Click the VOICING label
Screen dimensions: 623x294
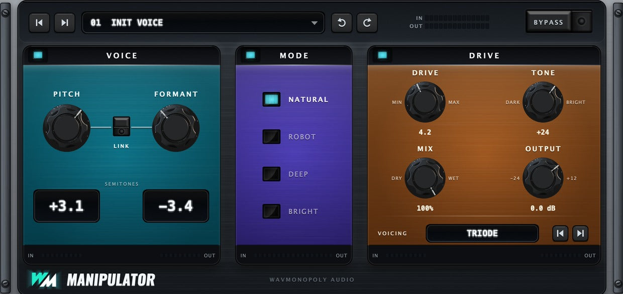click(392, 233)
